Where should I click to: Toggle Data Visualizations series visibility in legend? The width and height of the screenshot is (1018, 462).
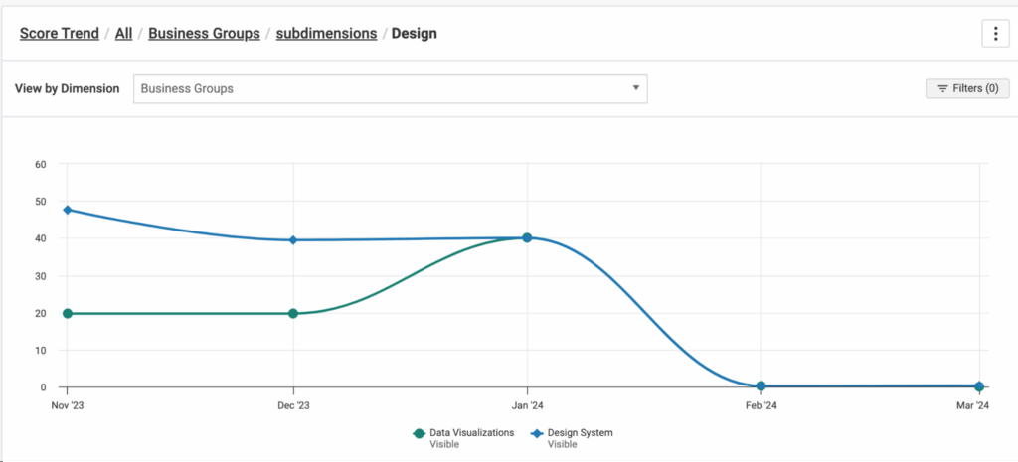tap(471, 433)
